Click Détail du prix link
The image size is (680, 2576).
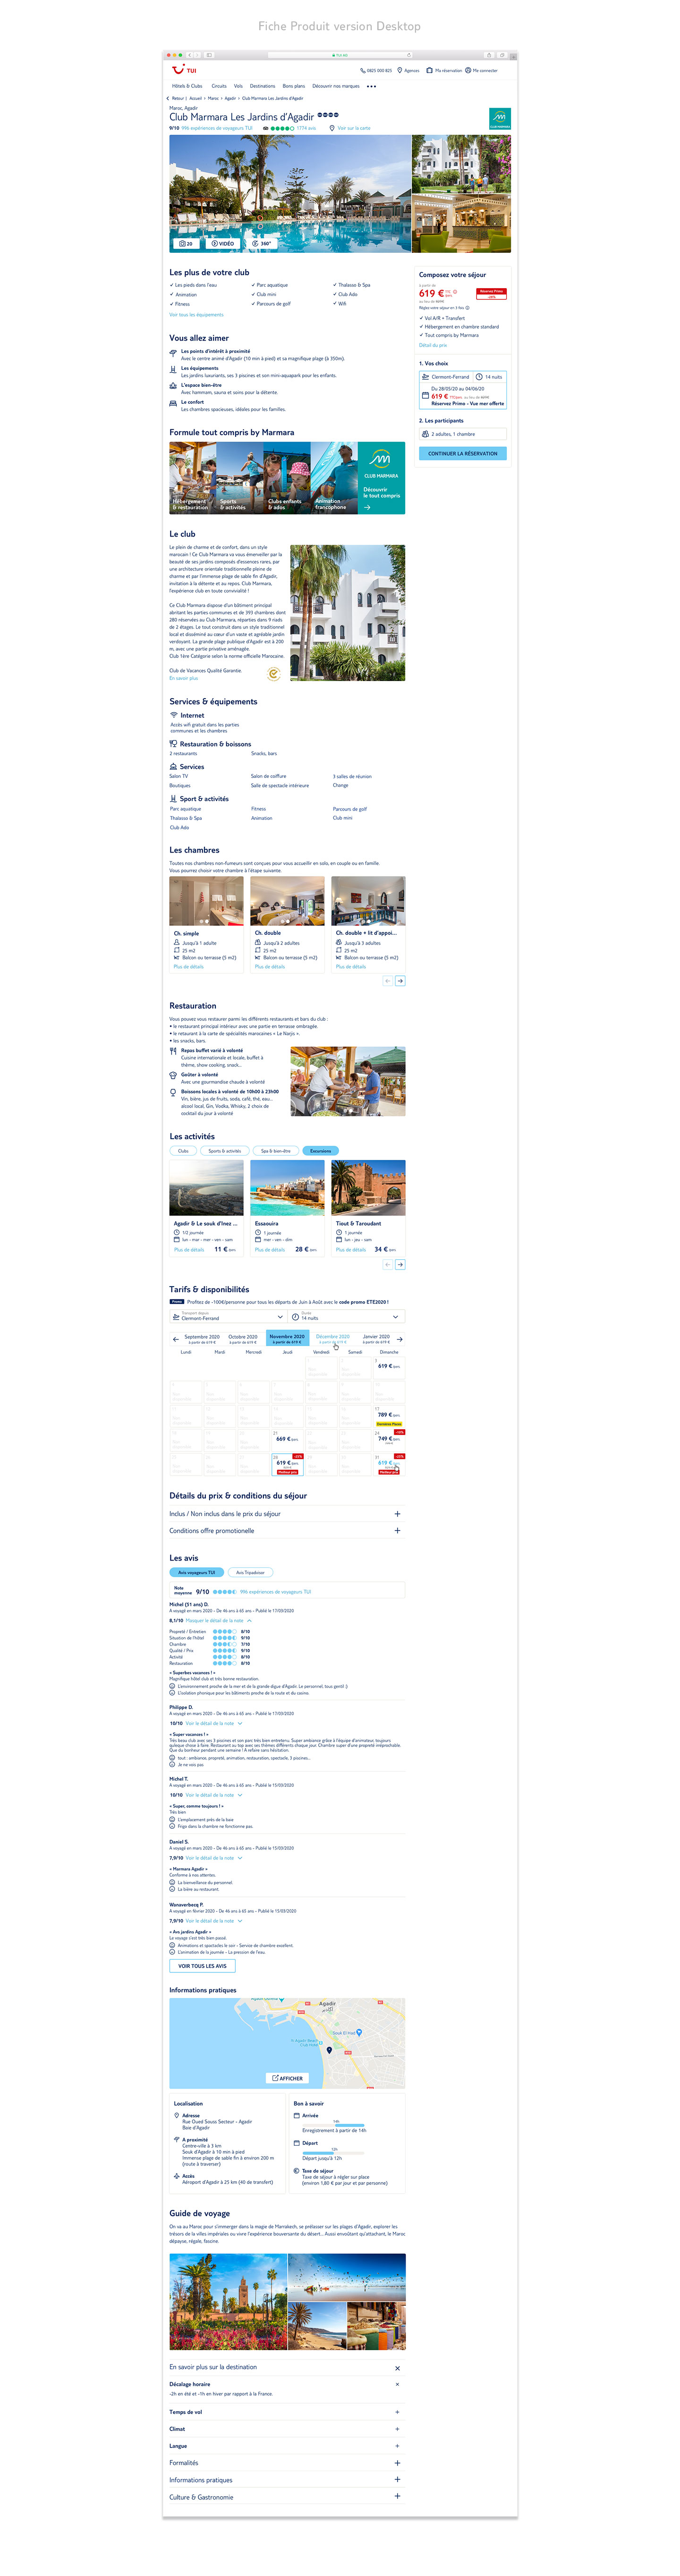(x=433, y=345)
